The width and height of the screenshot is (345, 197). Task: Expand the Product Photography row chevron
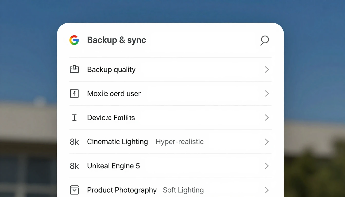point(267,190)
